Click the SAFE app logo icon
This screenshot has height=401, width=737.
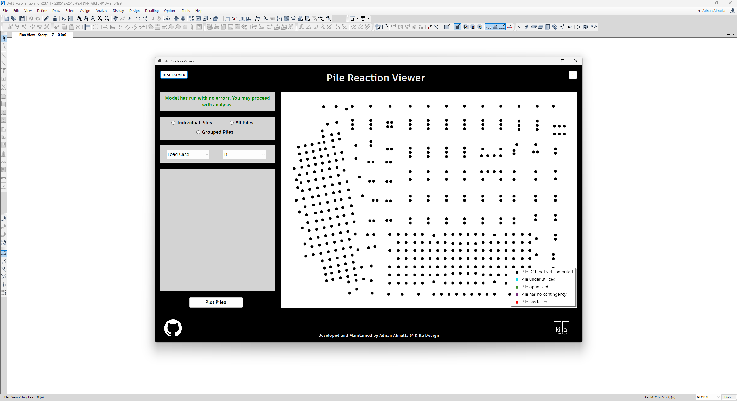[3, 3]
